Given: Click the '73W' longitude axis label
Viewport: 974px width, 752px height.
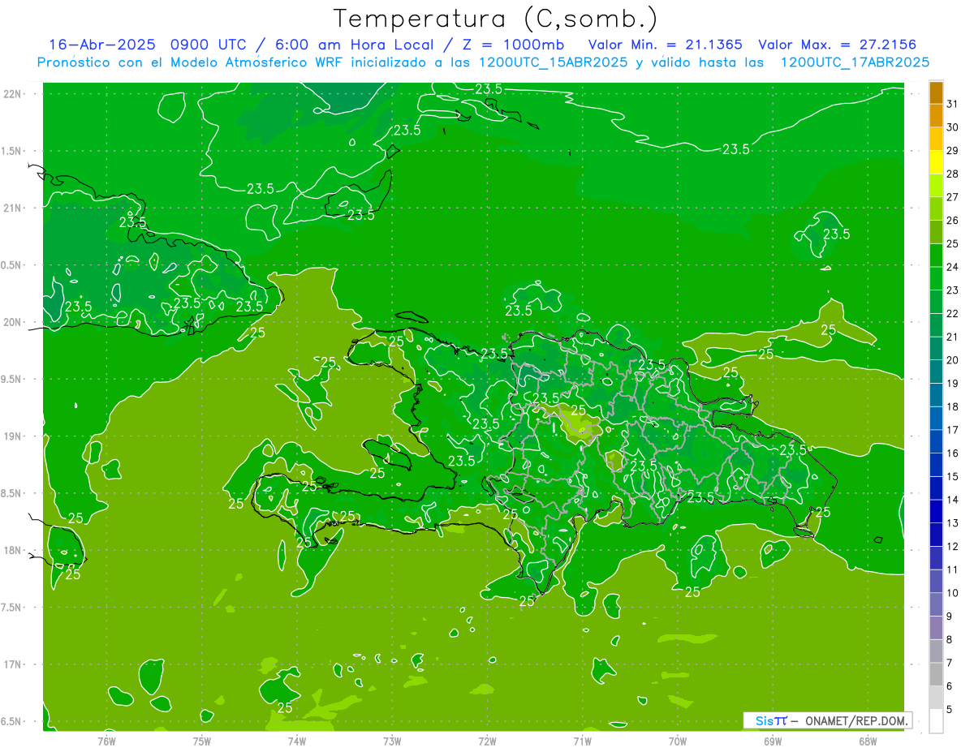Looking at the screenshot, I should (x=391, y=741).
